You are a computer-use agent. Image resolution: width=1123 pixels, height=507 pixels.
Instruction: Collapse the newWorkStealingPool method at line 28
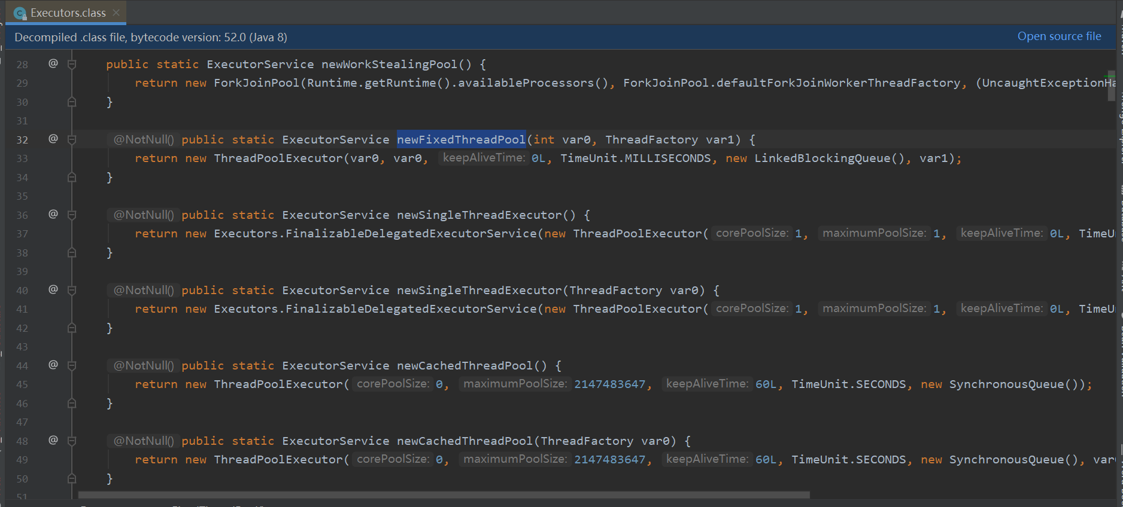[x=72, y=64]
